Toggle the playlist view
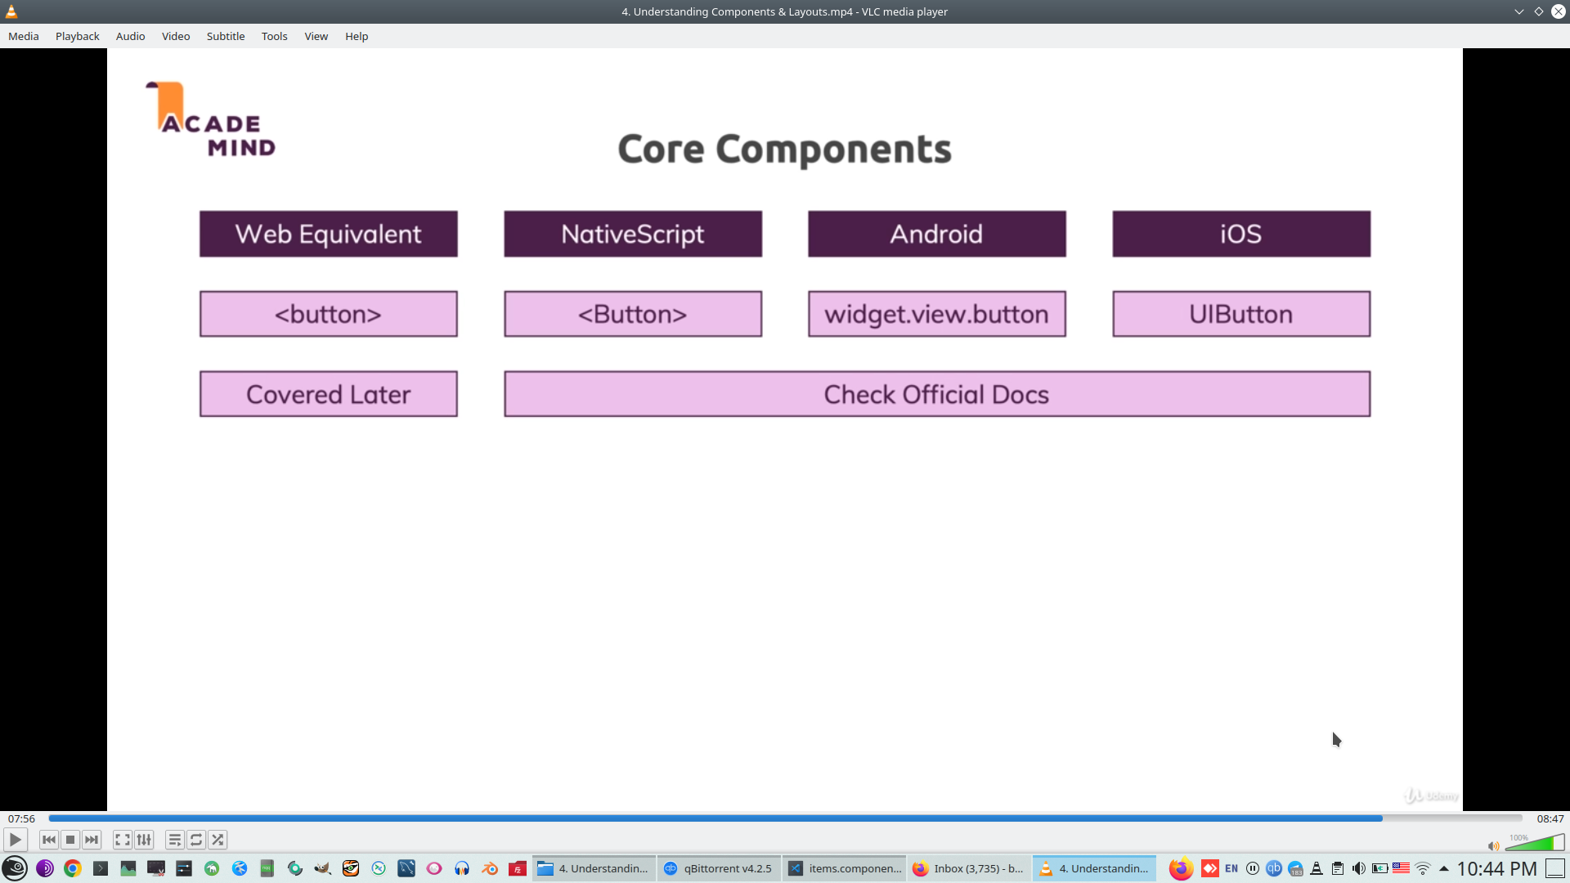 coord(175,840)
